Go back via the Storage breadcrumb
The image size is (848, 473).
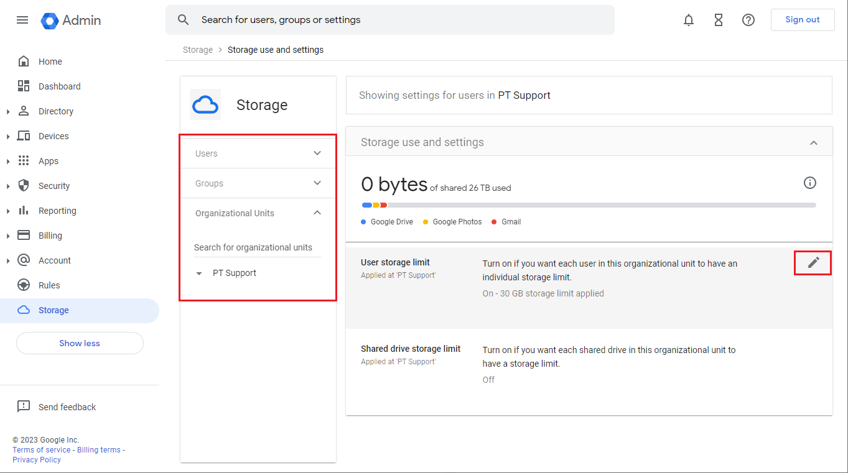(x=197, y=49)
